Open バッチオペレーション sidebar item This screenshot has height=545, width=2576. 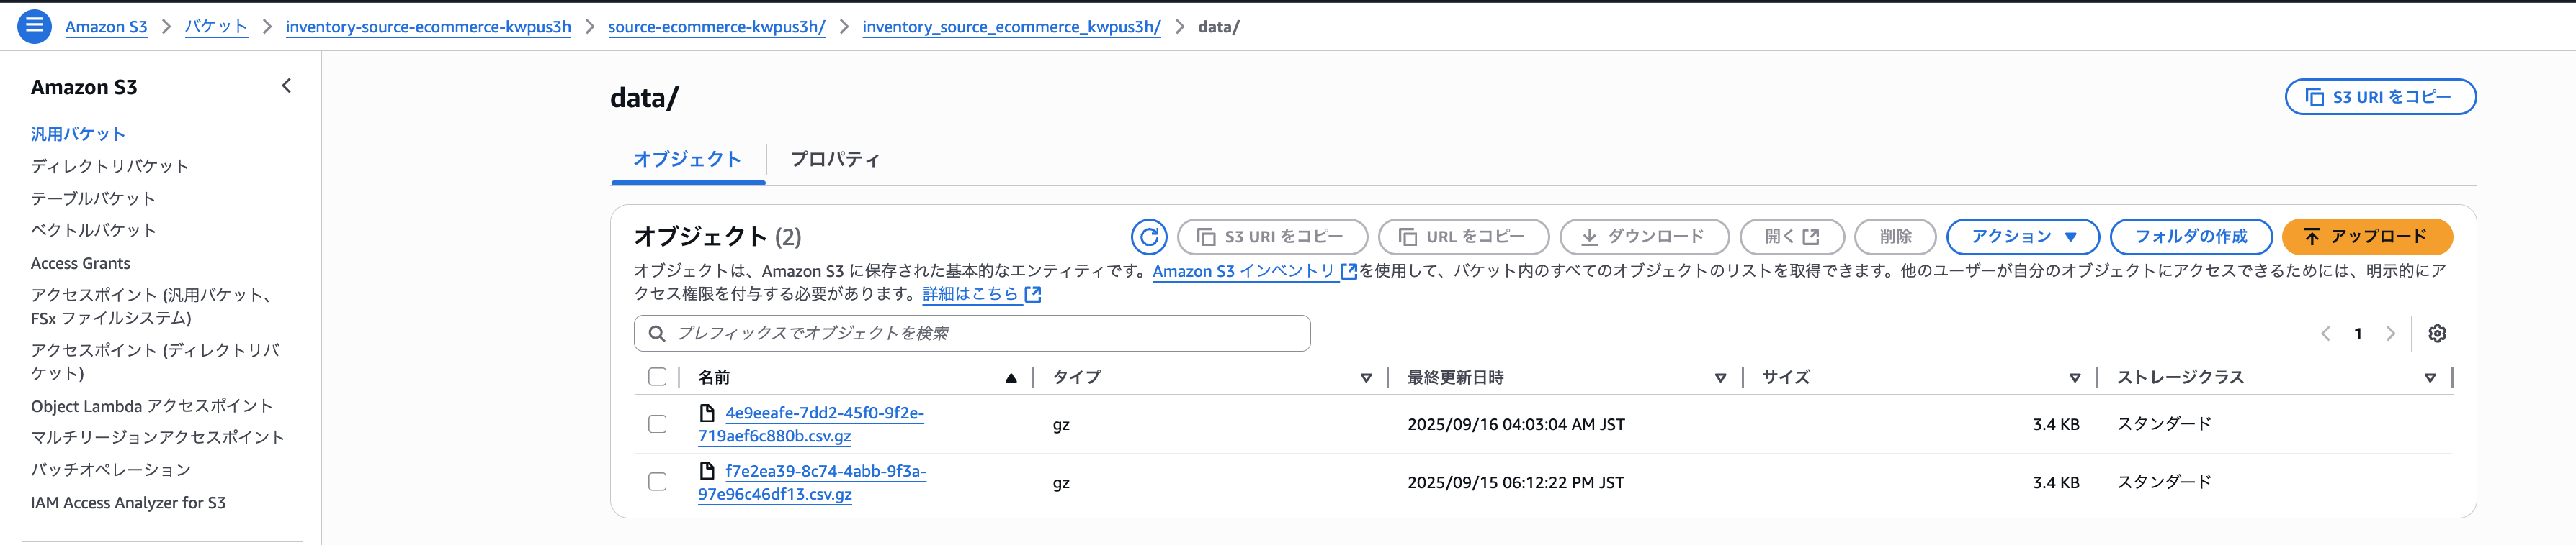[110, 469]
